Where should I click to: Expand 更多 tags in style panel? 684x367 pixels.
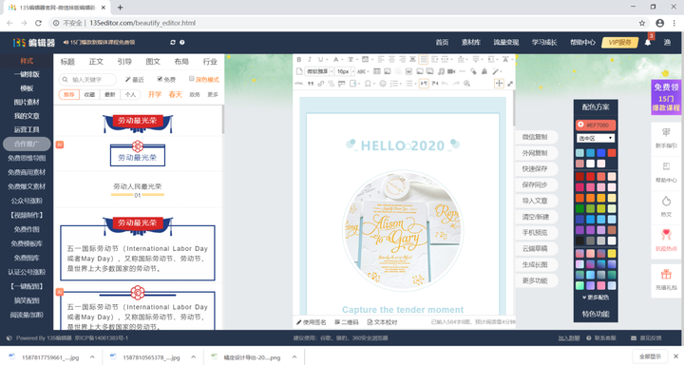(x=213, y=95)
